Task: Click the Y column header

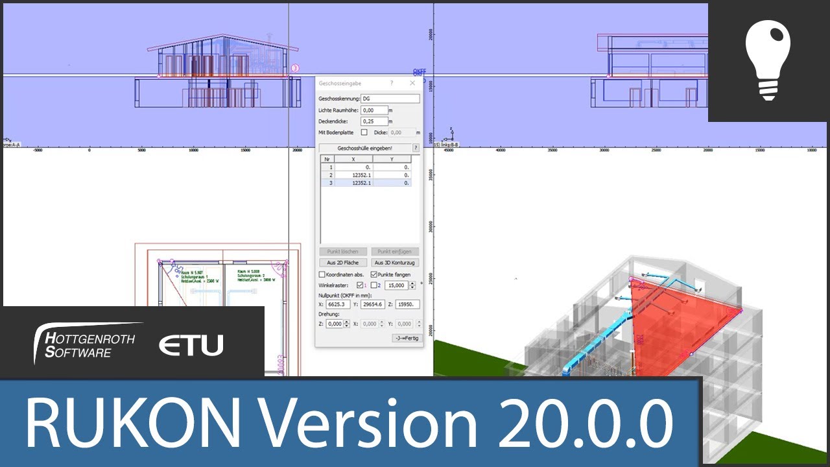Action: 392,159
